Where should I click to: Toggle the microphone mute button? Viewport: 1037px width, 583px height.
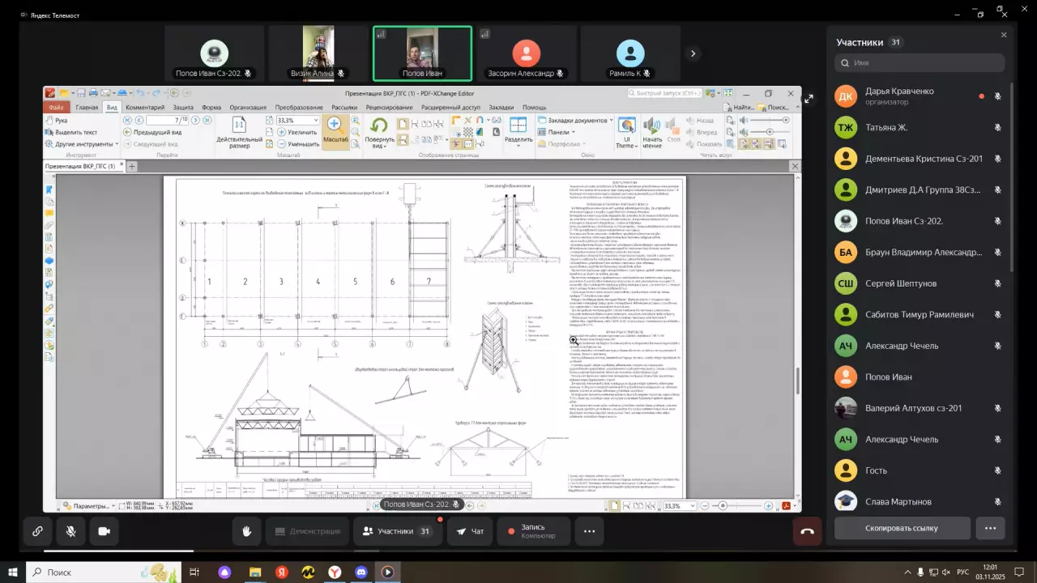71,531
